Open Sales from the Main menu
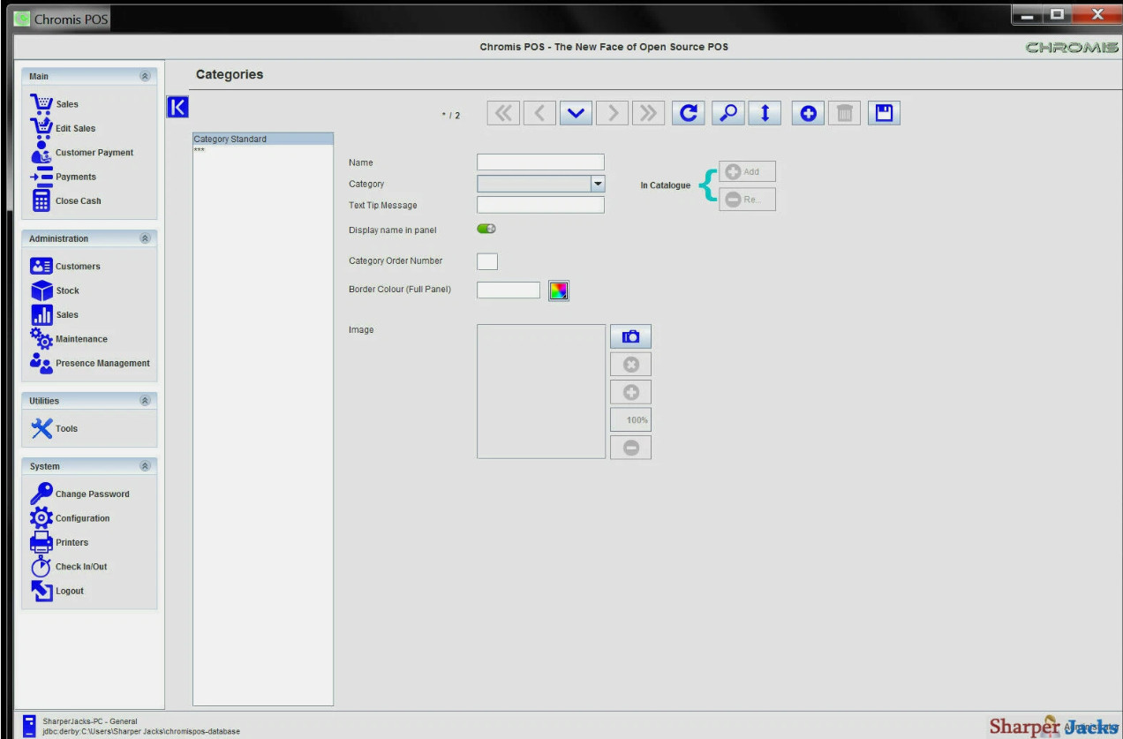The height and width of the screenshot is (739, 1123). point(55,104)
